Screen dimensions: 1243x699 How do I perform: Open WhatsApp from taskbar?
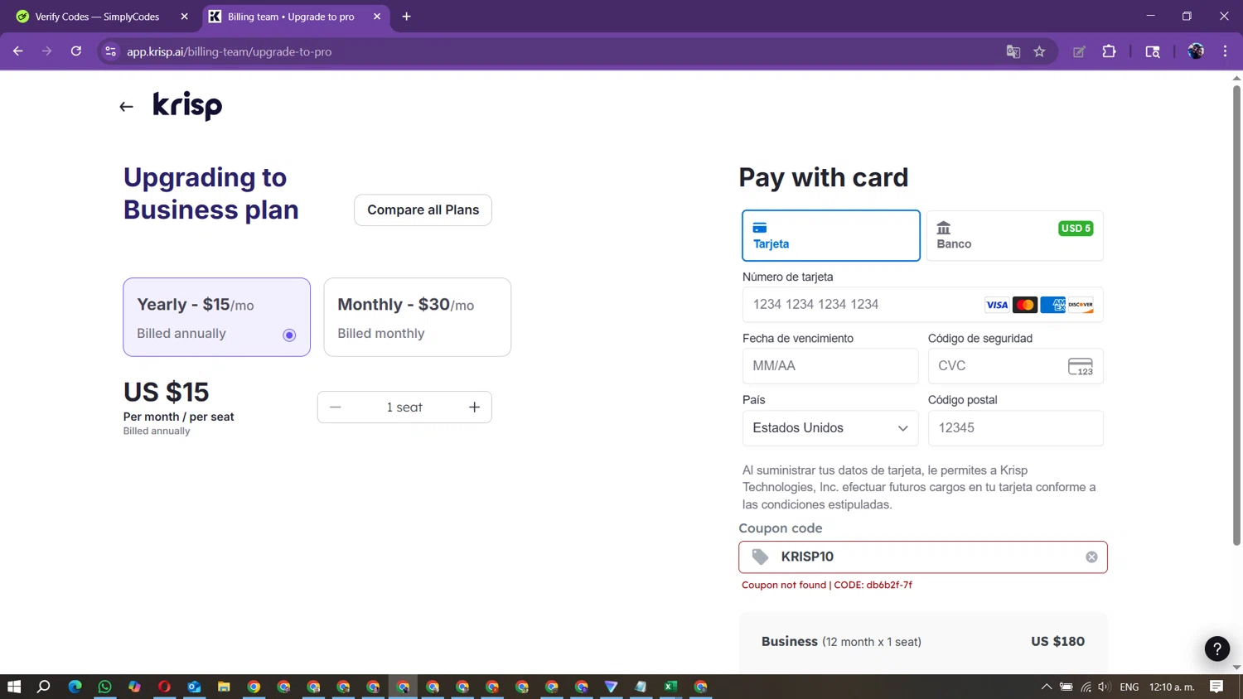tap(104, 687)
